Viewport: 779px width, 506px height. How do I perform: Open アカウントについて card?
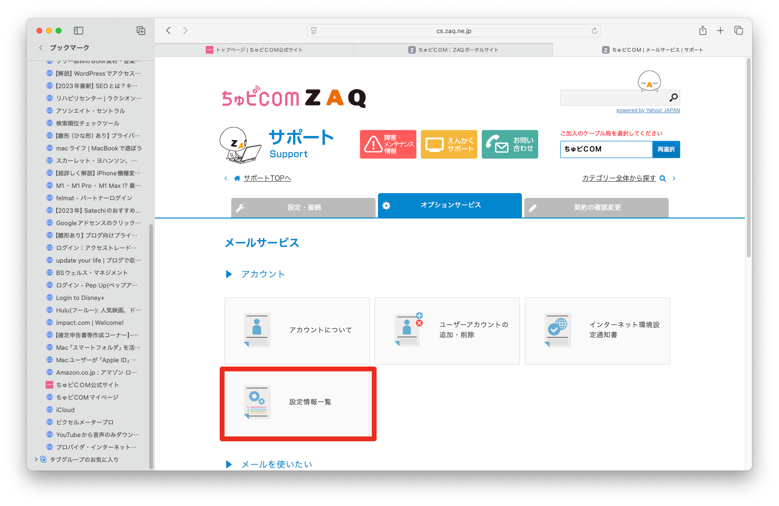click(297, 331)
